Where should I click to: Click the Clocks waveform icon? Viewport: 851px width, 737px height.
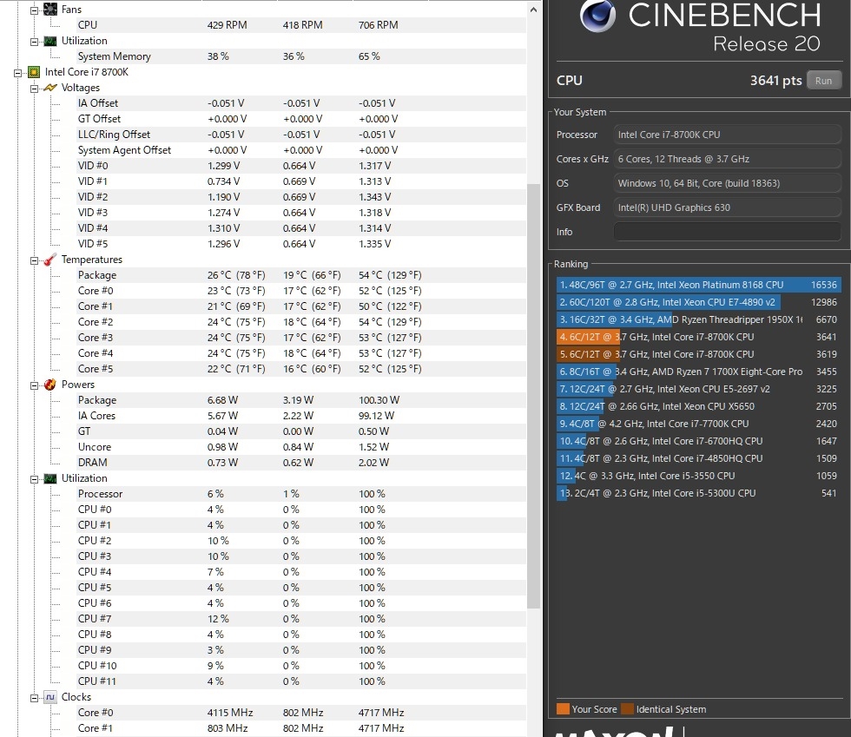tap(50, 697)
